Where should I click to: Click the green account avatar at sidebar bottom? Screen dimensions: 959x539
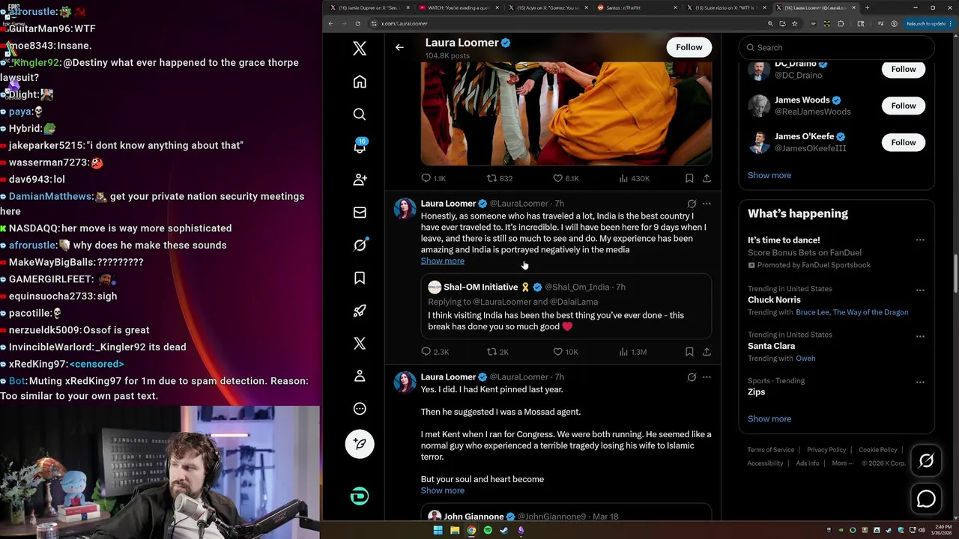360,496
